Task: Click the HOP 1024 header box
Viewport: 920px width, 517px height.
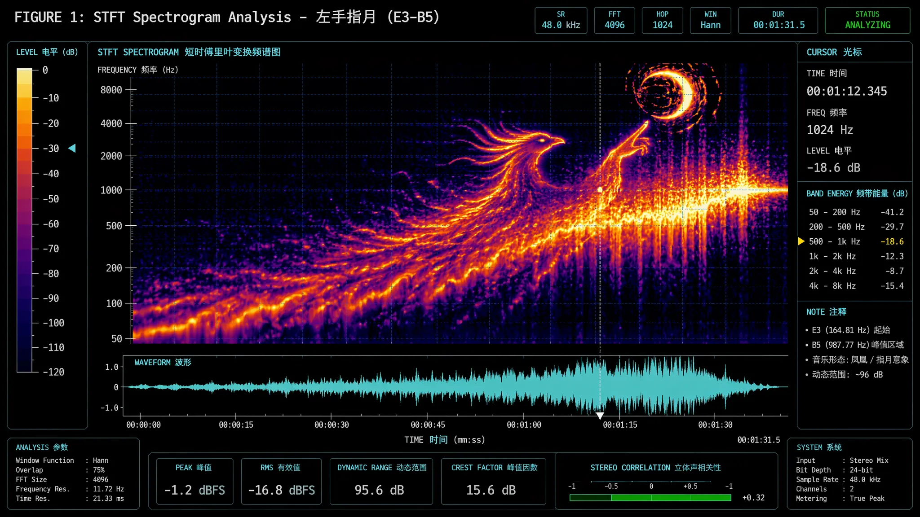Action: [663, 20]
